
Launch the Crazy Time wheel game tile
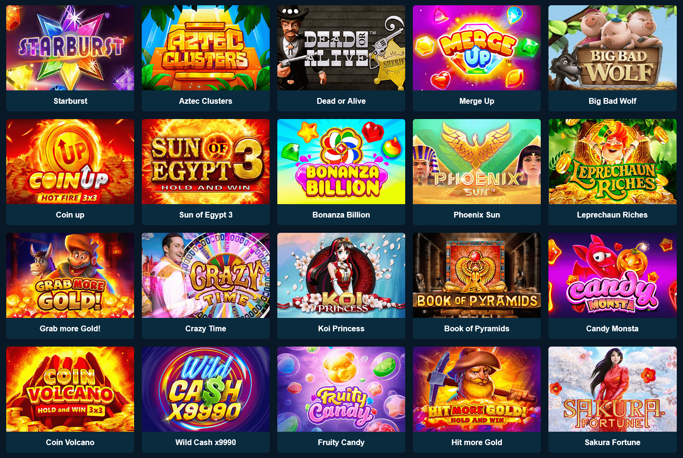(205, 275)
